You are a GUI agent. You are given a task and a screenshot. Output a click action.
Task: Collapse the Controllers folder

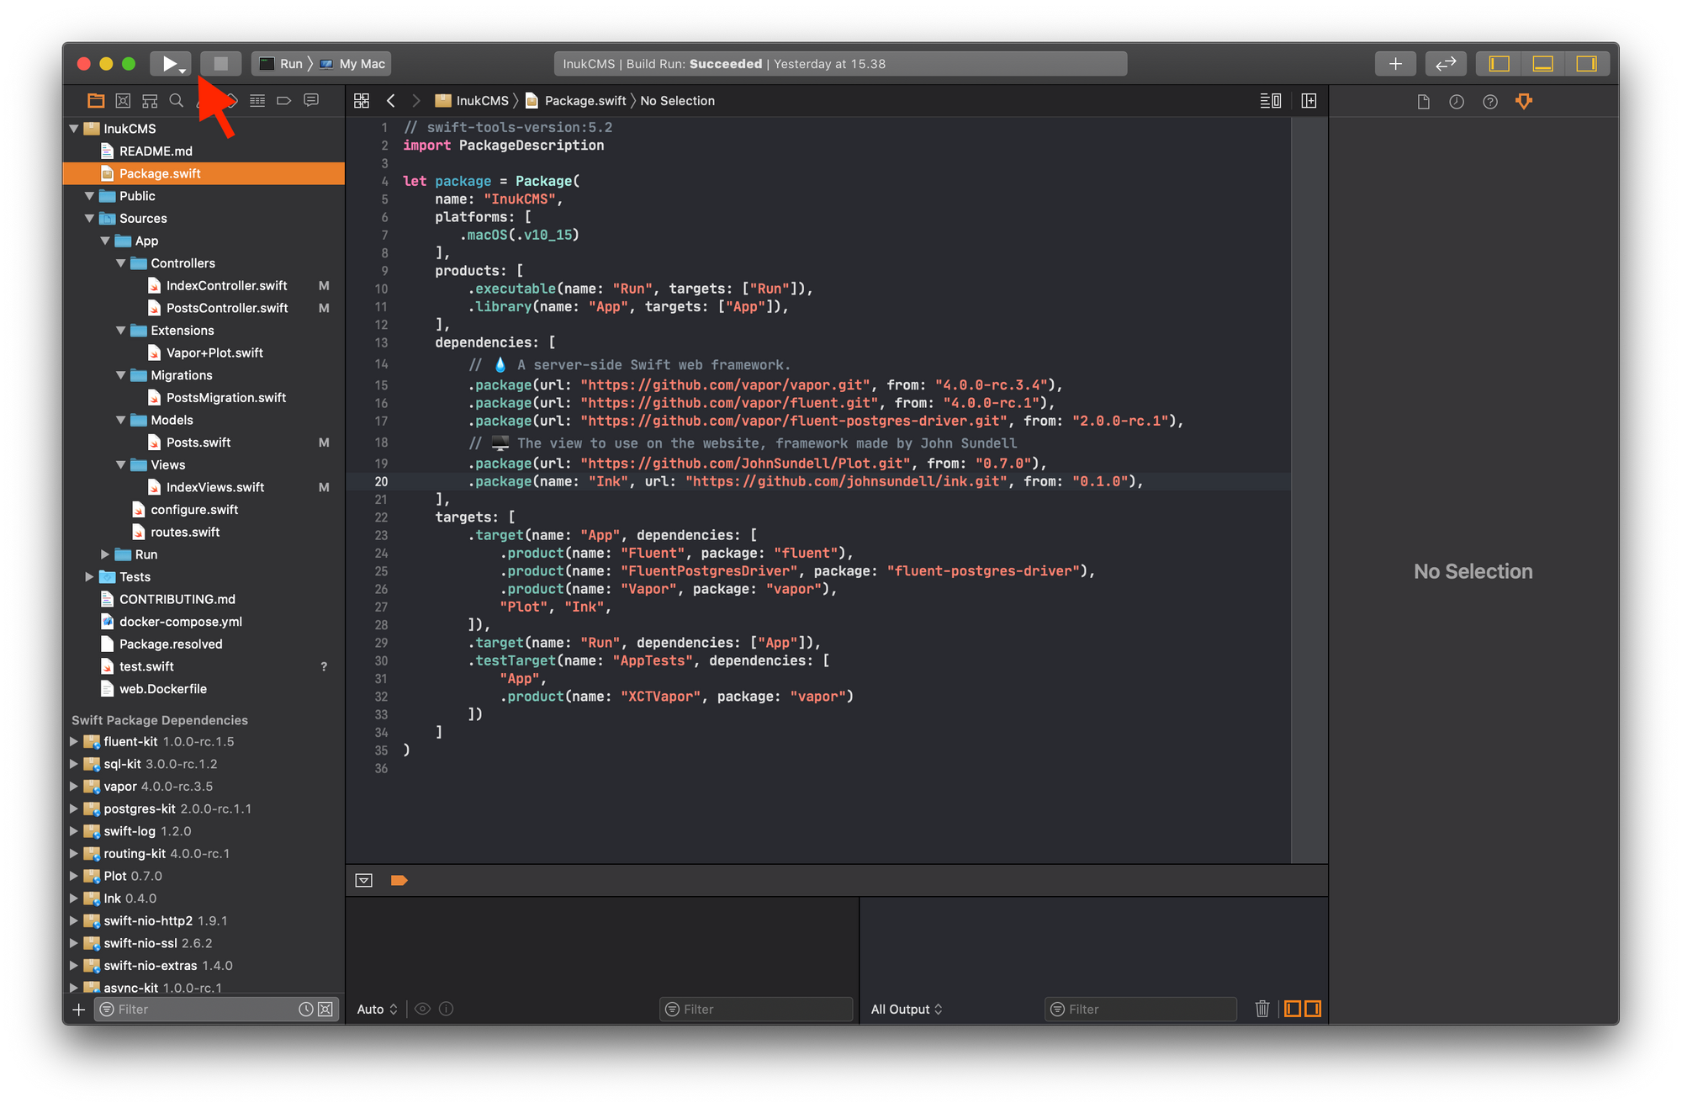tap(121, 263)
